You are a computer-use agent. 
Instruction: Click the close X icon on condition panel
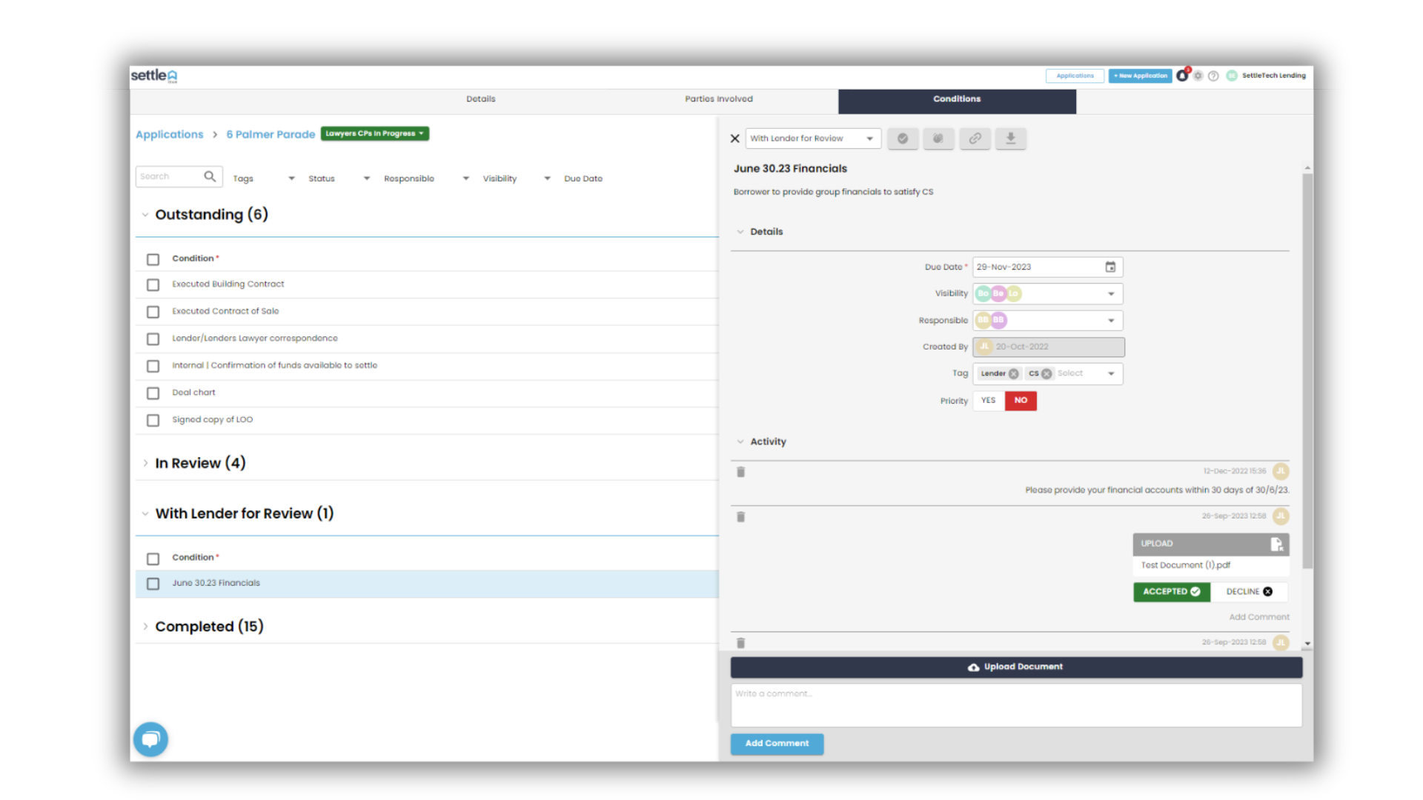pos(735,139)
